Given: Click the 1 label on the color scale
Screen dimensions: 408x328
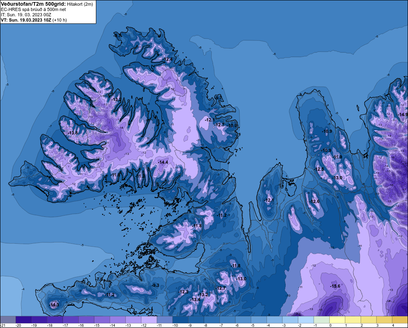Looking at the screenshot, I should click(x=346, y=326).
